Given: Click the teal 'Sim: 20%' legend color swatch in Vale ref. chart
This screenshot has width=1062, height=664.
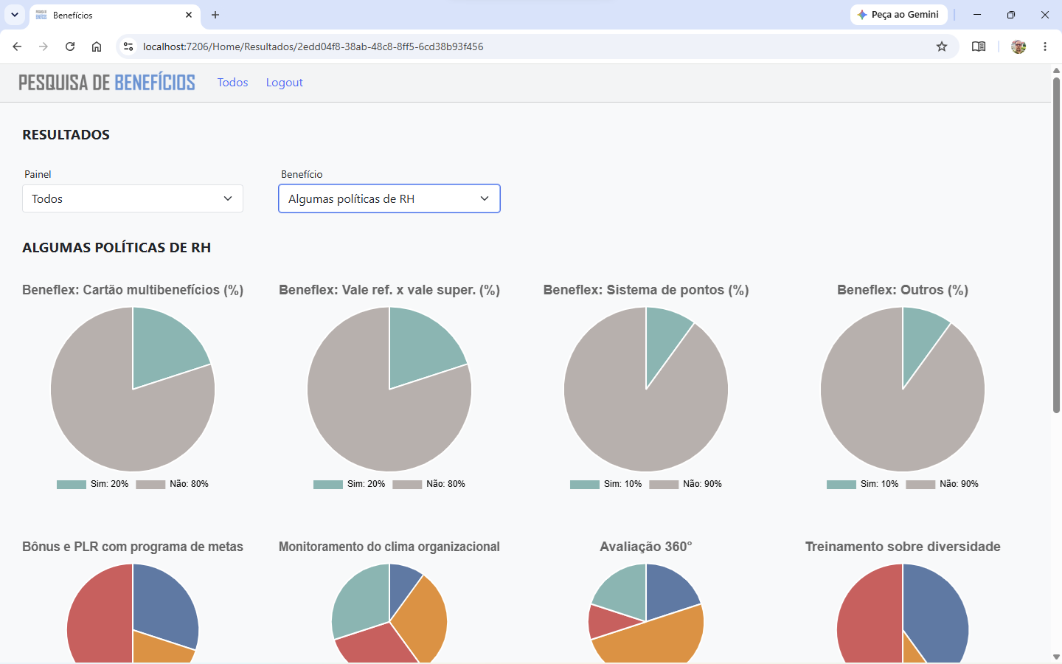Looking at the screenshot, I should click(328, 485).
